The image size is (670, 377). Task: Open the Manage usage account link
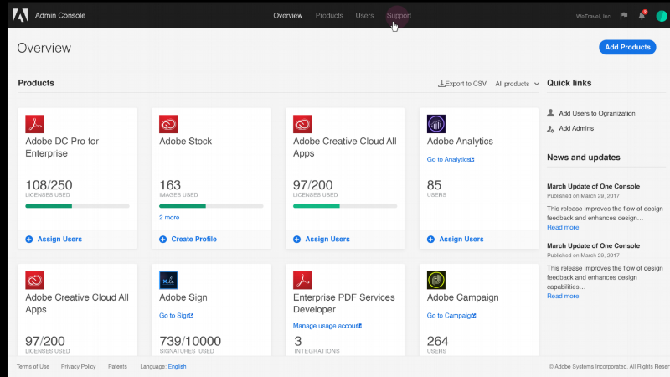pyautogui.click(x=327, y=326)
